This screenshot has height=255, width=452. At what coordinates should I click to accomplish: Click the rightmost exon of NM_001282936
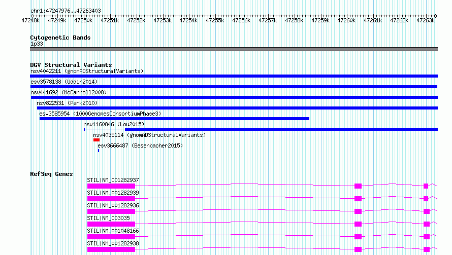(427, 211)
